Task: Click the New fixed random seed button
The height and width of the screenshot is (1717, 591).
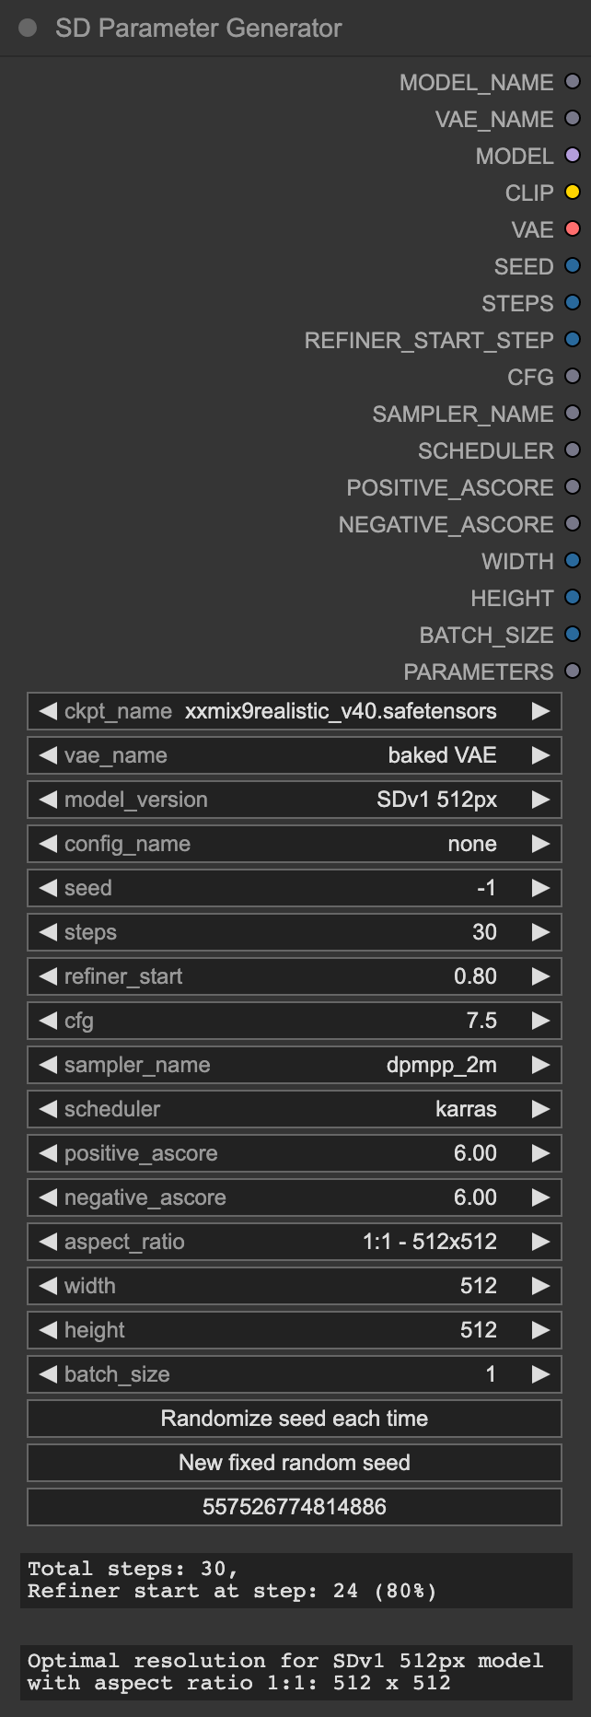Action: pyautogui.click(x=295, y=1463)
